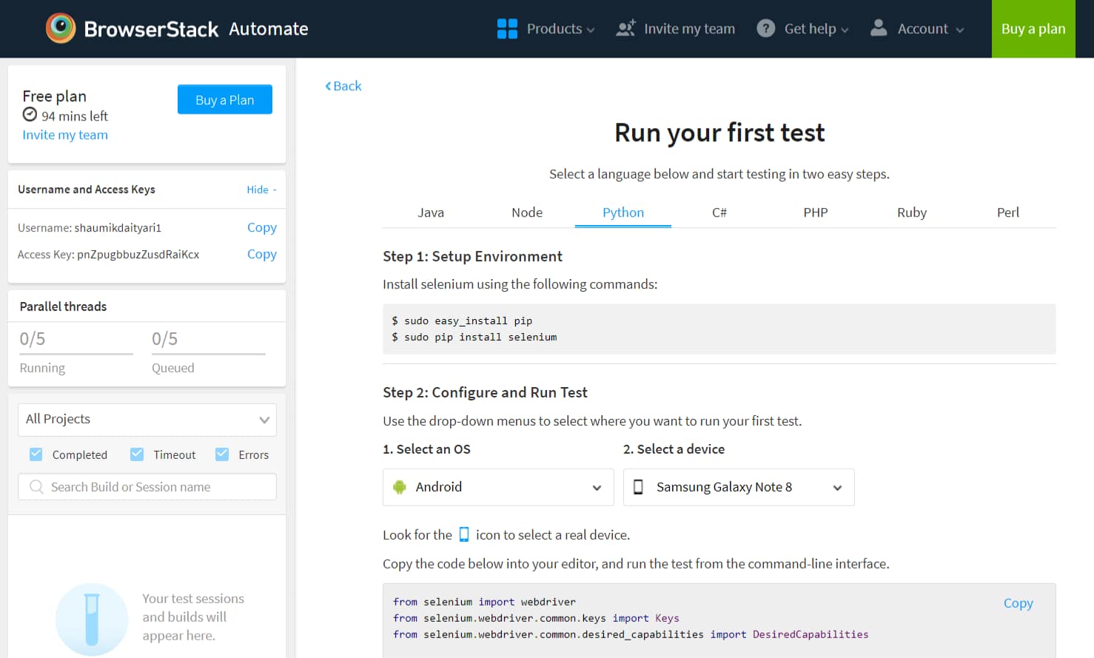The height and width of the screenshot is (658, 1094).
Task: Click the Get help question mark icon
Action: click(x=765, y=28)
